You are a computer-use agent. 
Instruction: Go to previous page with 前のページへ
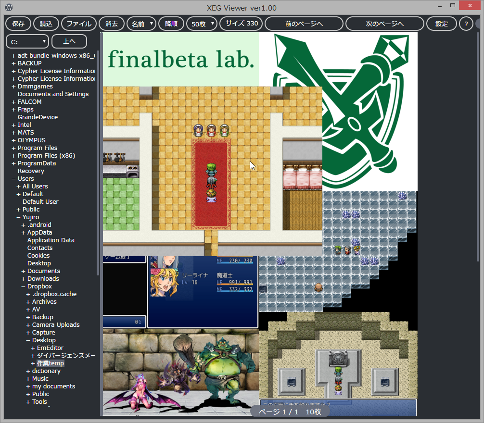click(304, 24)
